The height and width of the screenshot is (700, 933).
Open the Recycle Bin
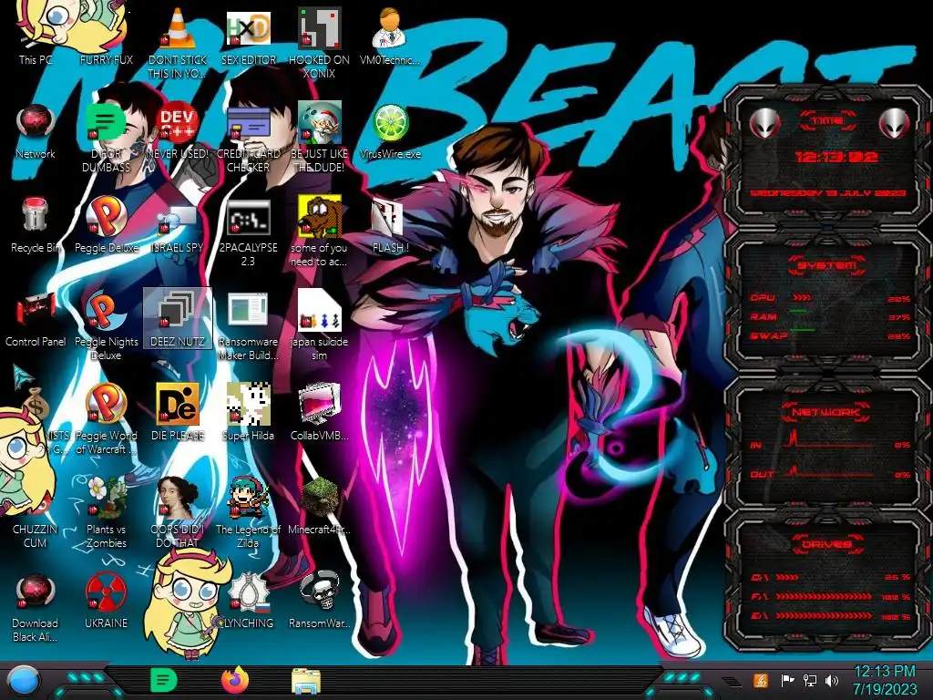[x=36, y=224]
